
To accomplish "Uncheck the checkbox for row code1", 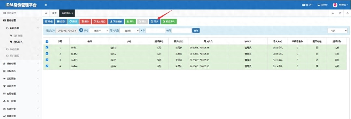I will tap(47, 48).
